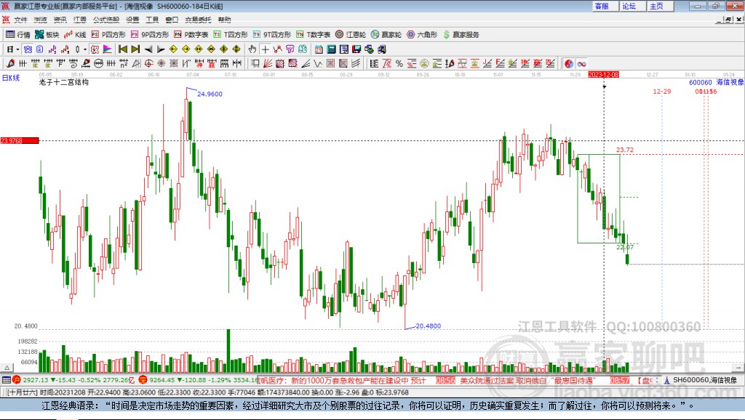The height and width of the screenshot is (420, 745).
Task: Click the 主页 homepage button
Action: point(660,6)
